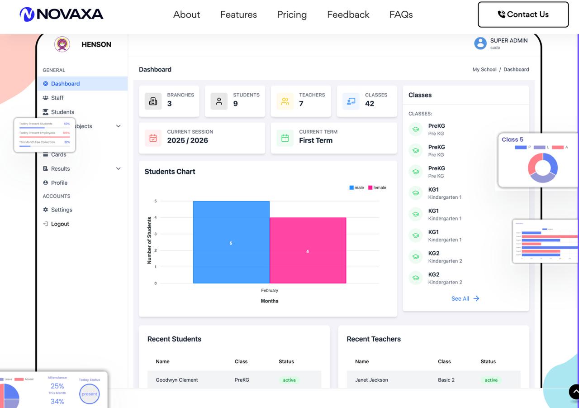This screenshot has width=579, height=408.
Task: Click the Classes card presentation icon
Action: point(351,101)
